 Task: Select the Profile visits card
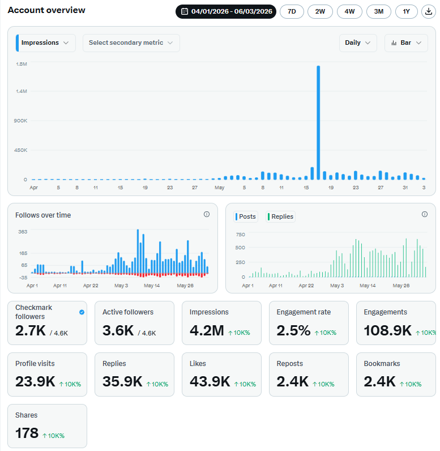click(x=47, y=375)
